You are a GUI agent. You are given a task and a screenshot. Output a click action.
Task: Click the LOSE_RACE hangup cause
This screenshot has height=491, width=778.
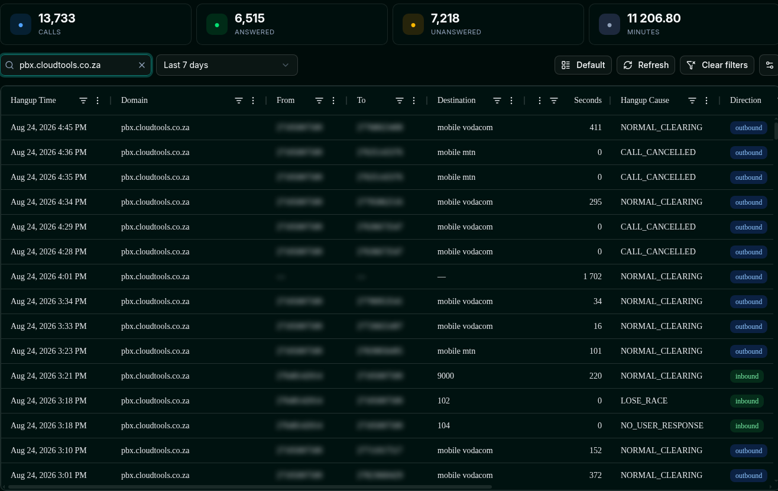(x=644, y=401)
